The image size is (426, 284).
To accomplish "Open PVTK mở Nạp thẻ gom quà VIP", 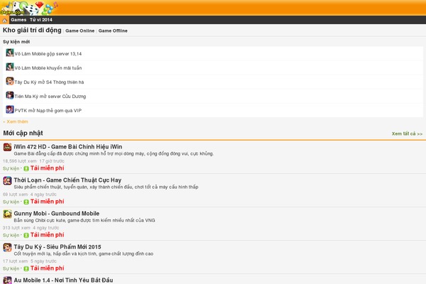I will pos(48,111).
